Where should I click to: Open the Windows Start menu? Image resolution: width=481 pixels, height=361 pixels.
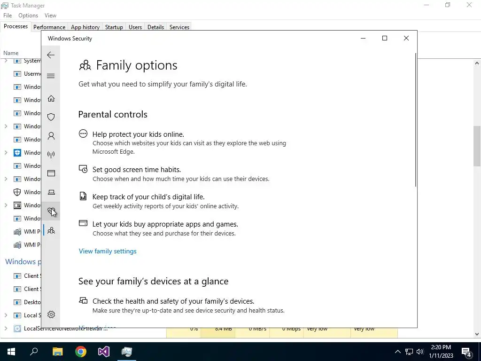coord(11,352)
